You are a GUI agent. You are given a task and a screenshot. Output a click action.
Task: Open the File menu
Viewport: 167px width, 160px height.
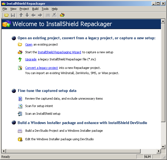coord(5,9)
